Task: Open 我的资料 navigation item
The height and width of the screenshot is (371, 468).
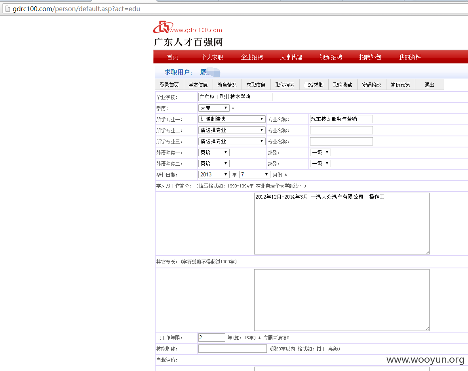Action: pyautogui.click(x=410, y=57)
